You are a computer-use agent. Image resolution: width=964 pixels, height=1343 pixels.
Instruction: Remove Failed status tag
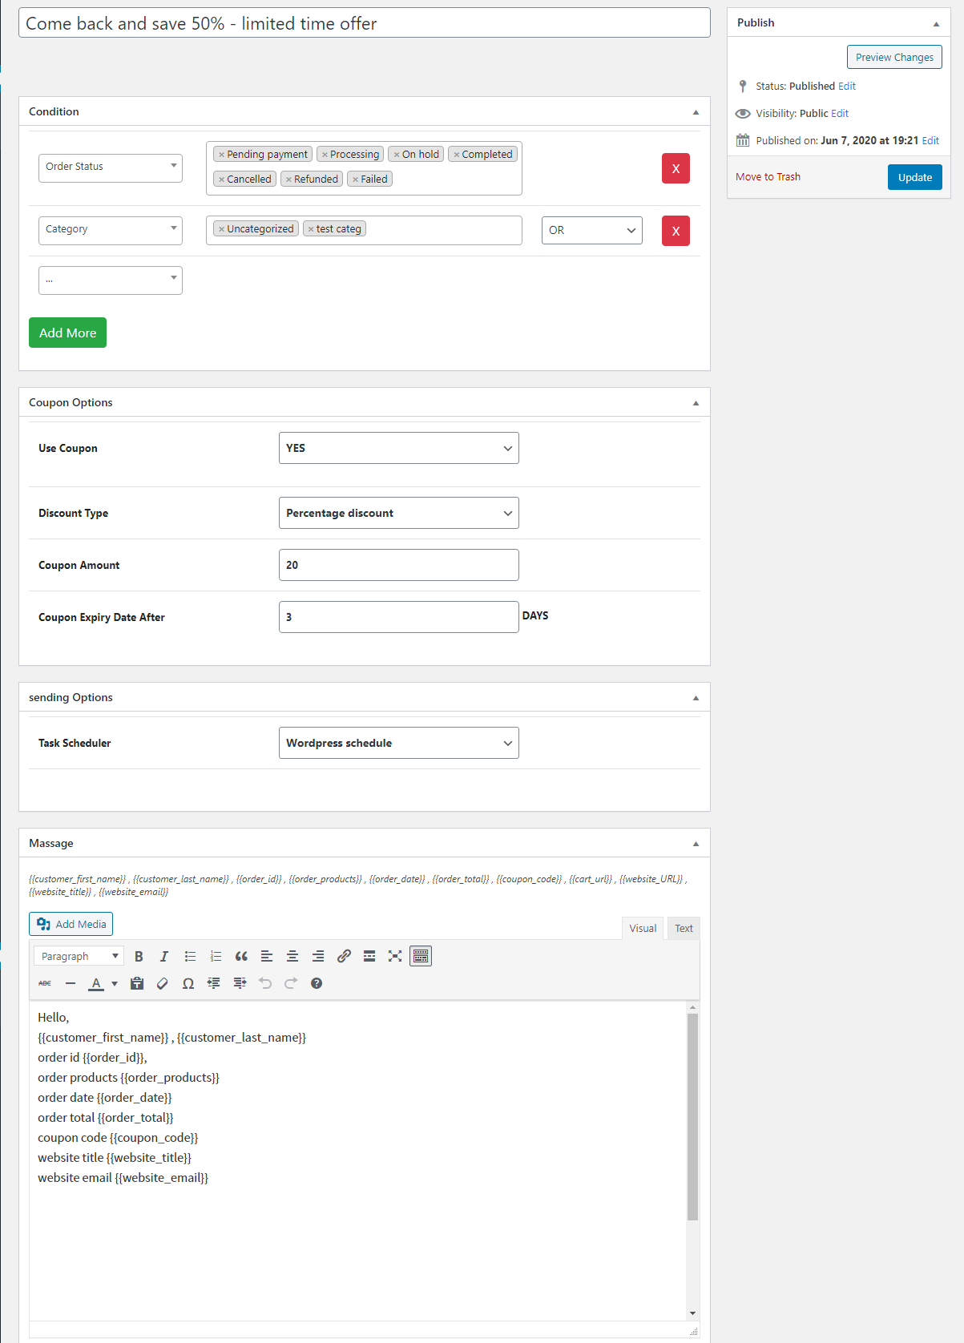click(x=356, y=179)
